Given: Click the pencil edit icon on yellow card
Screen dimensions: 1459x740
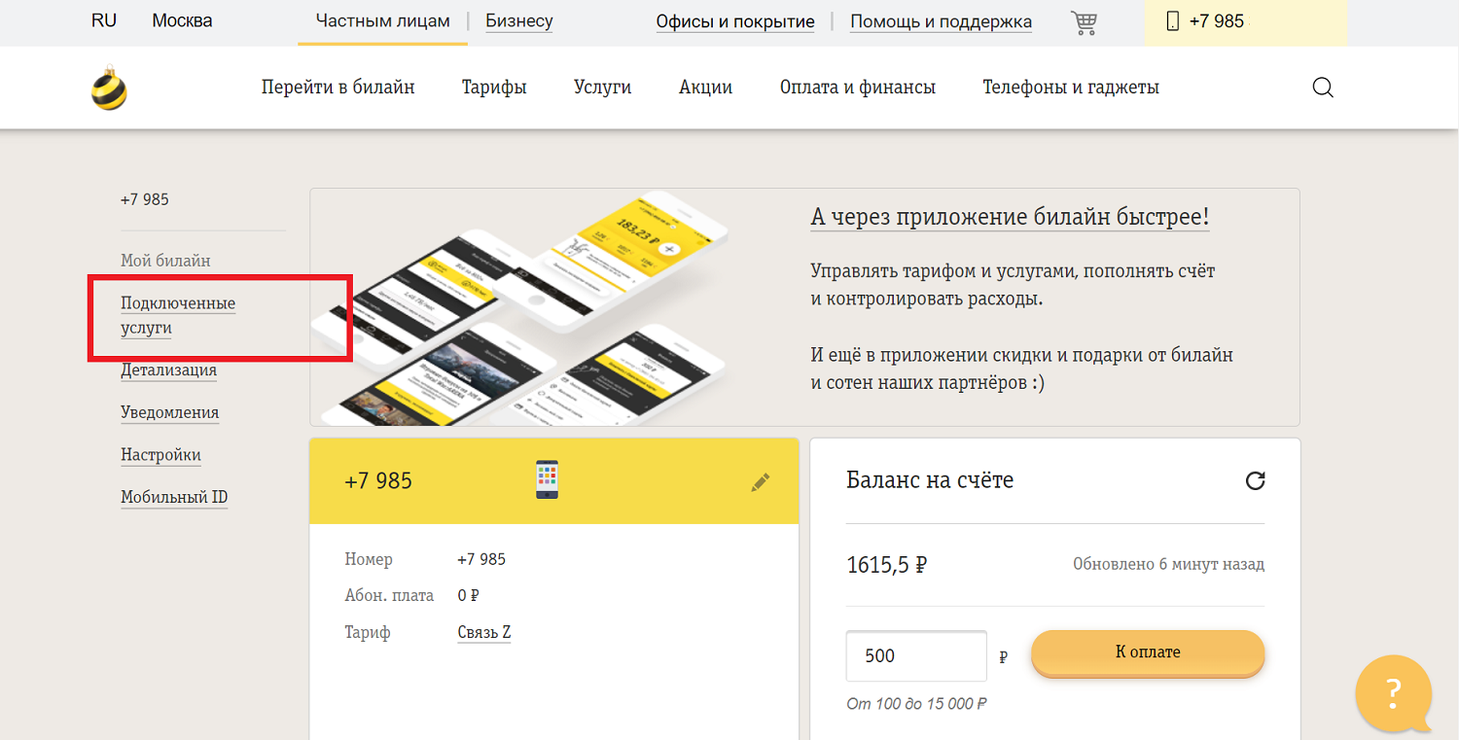Looking at the screenshot, I should click(761, 481).
